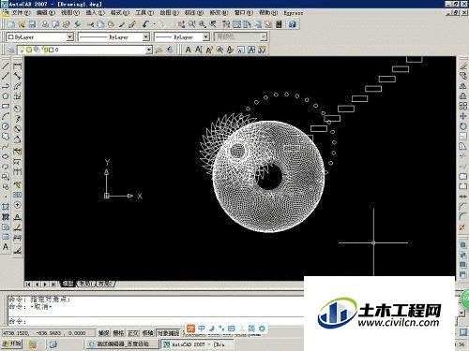The image size is (469, 351).
Task: Toggle 极轴 polar tracking in status bar
Action: click(x=148, y=333)
